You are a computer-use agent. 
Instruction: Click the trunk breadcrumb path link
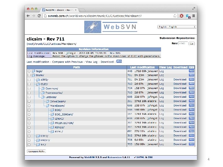click(38, 44)
